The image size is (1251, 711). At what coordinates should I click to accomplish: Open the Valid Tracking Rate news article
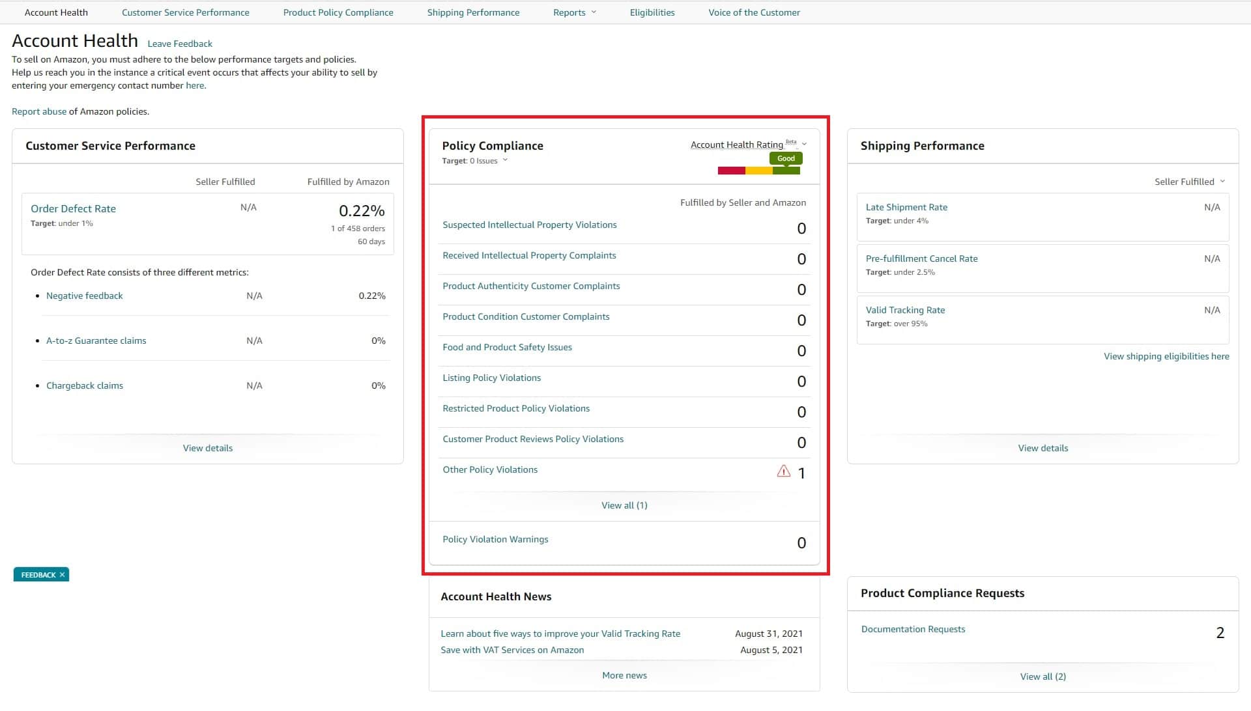click(x=560, y=634)
